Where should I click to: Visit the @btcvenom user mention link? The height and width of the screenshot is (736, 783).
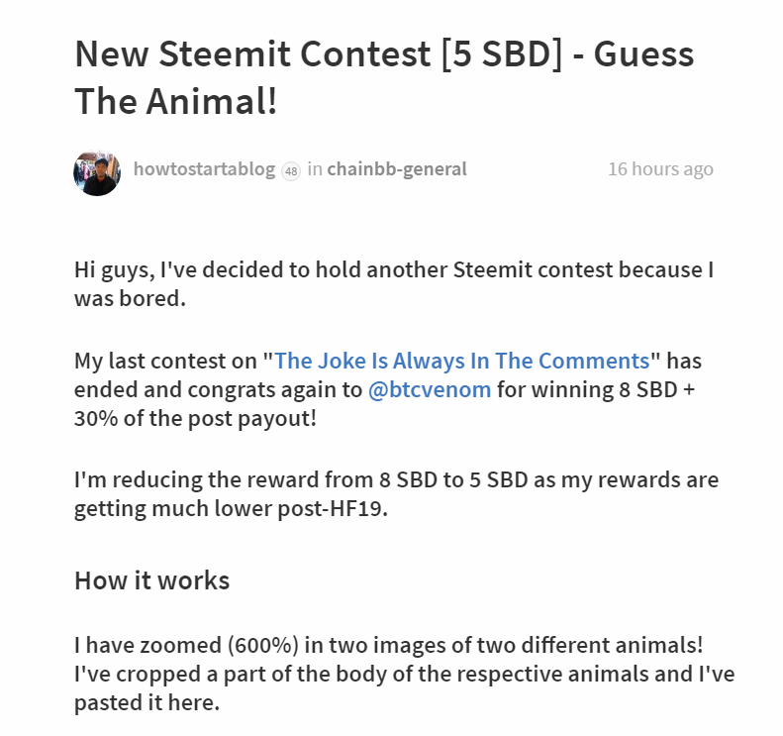point(430,389)
